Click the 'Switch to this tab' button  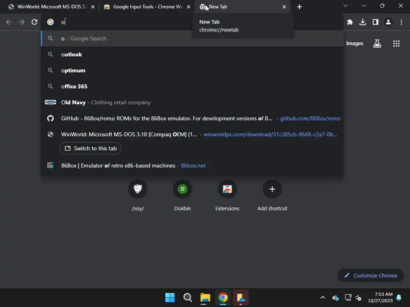(x=90, y=148)
